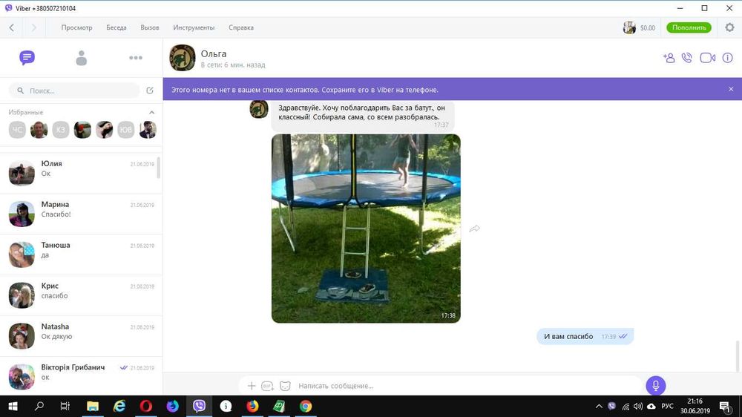Show hidden icons in the system tray
Image resolution: width=742 pixels, height=417 pixels.
[x=599, y=406]
